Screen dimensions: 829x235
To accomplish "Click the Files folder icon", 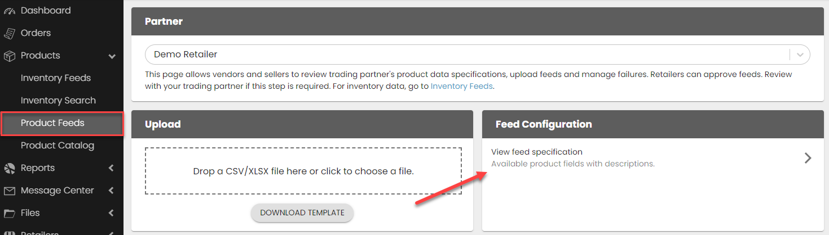I will pyautogui.click(x=9, y=213).
